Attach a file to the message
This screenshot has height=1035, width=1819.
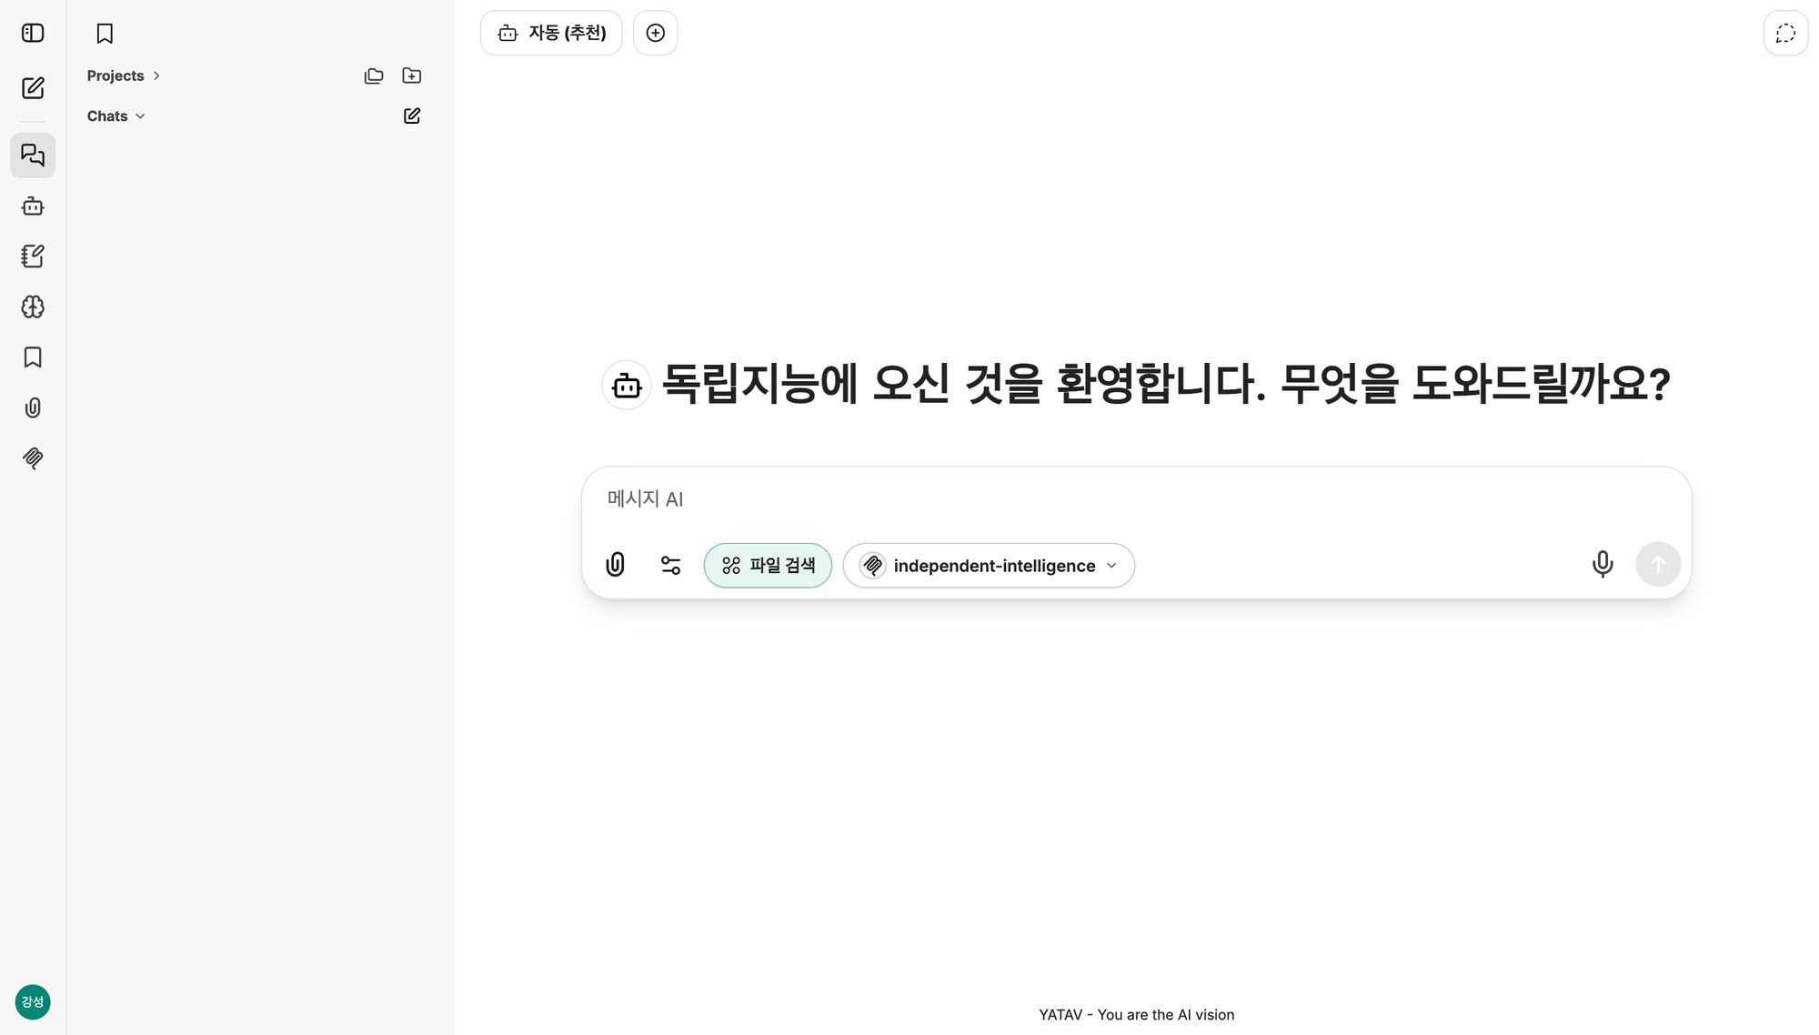[616, 565]
